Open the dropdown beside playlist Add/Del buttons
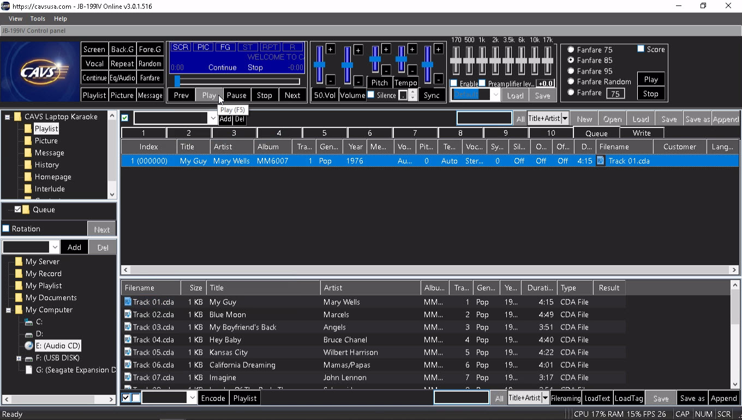Image resolution: width=742 pixels, height=420 pixels. tap(213, 118)
